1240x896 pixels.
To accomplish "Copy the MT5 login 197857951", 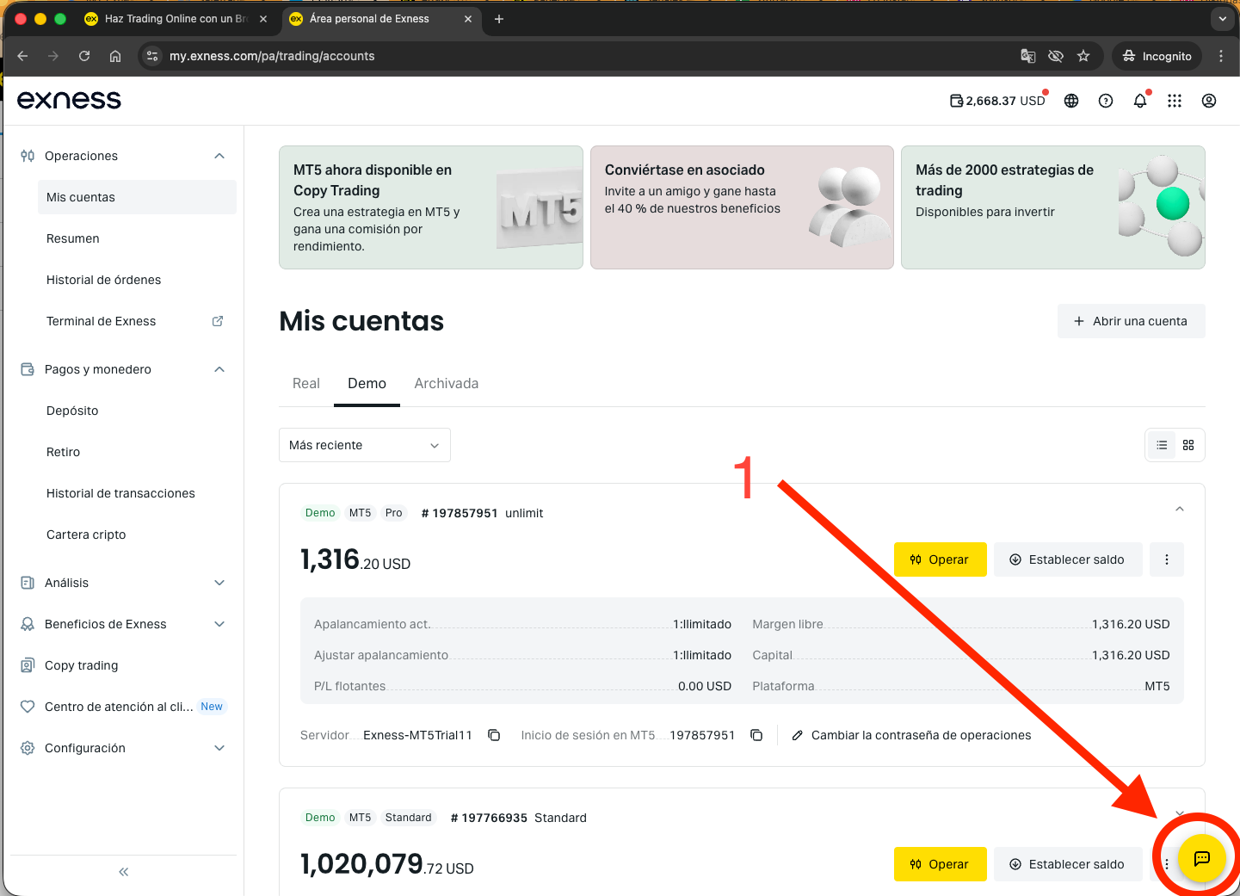I will (756, 735).
